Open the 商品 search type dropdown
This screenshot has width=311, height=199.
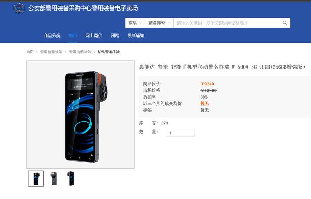tap(135, 23)
